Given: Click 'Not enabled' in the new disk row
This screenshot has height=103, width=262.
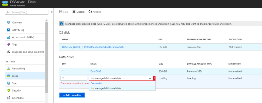Looking at the screenshot, I should pos(235,78).
